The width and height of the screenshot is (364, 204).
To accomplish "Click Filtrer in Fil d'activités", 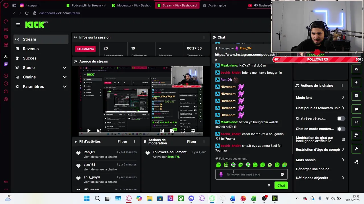I will coord(123,141).
